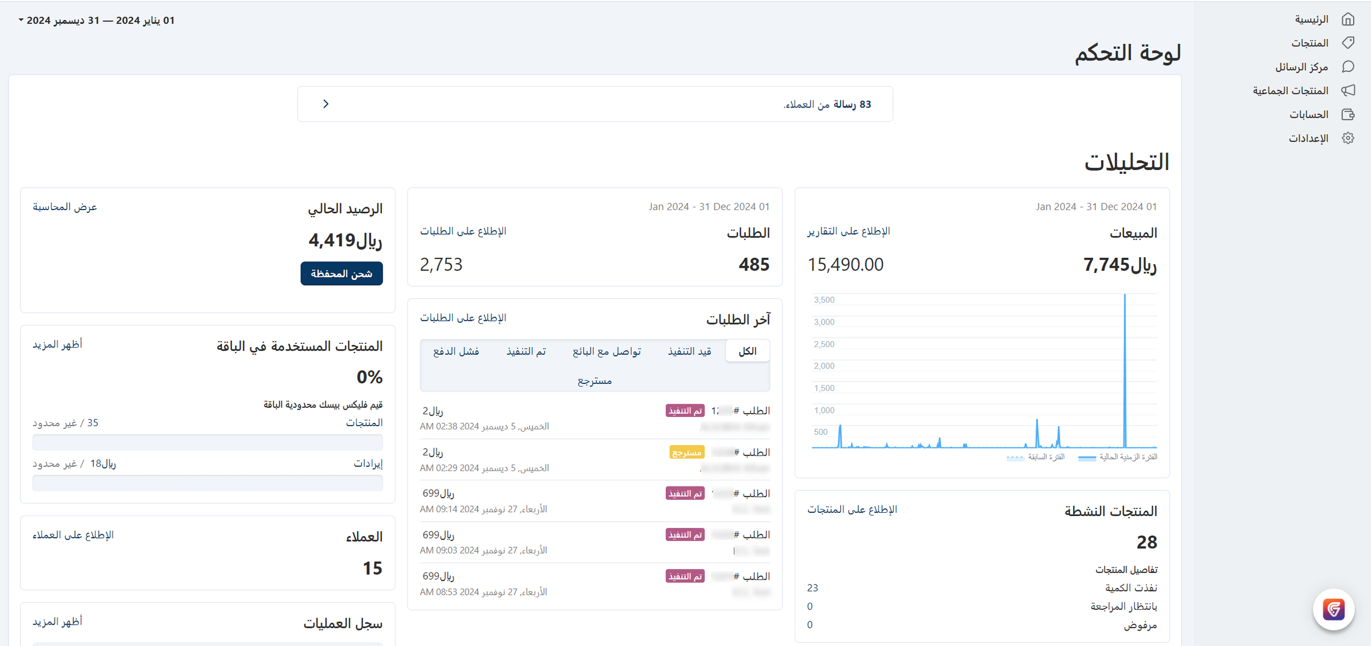Expand أظهر المزيد in package products card
Viewport: 1371px width, 646px height.
(x=57, y=344)
